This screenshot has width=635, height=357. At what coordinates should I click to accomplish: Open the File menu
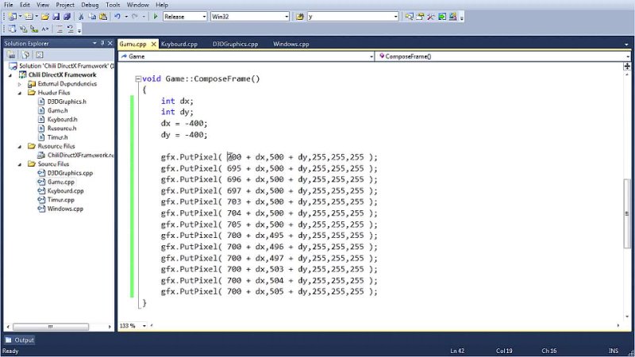8,5
